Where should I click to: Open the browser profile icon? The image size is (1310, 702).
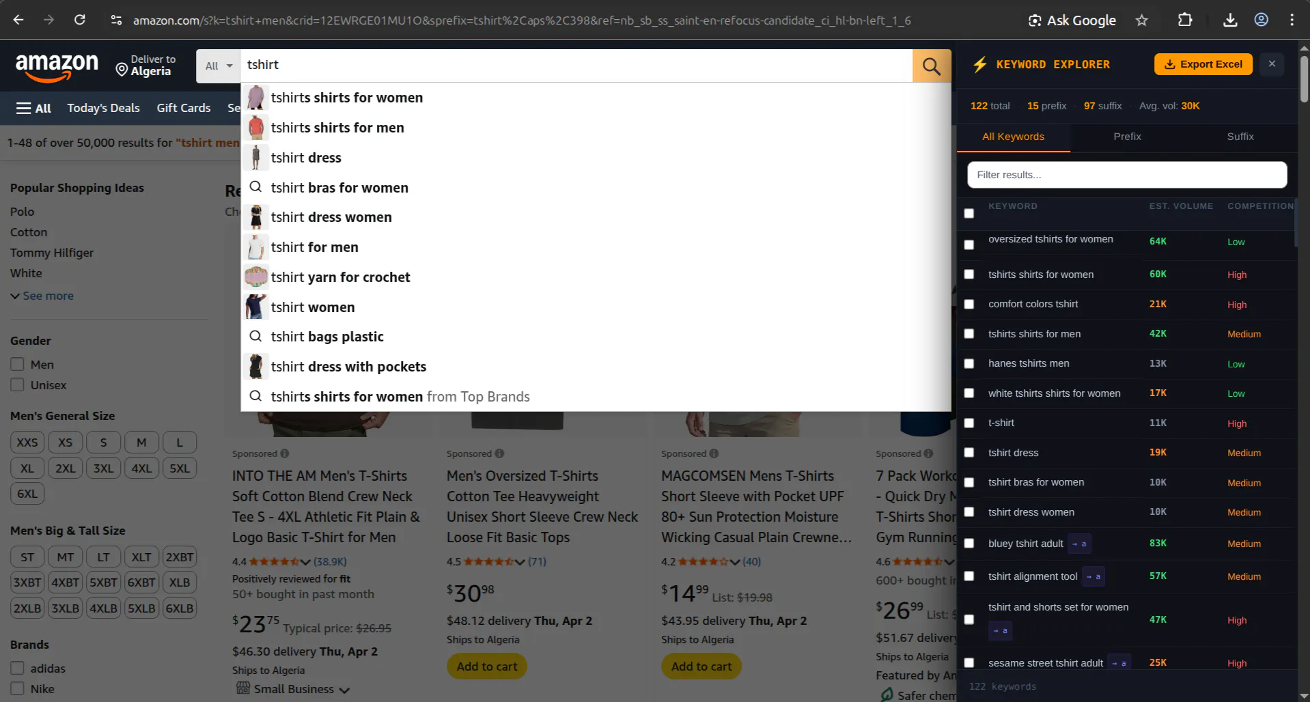pos(1262,20)
